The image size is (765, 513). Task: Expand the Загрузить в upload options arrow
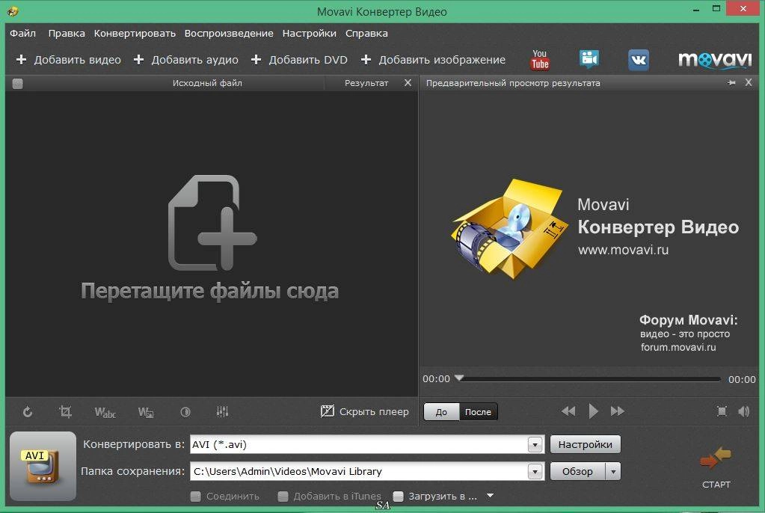click(491, 496)
